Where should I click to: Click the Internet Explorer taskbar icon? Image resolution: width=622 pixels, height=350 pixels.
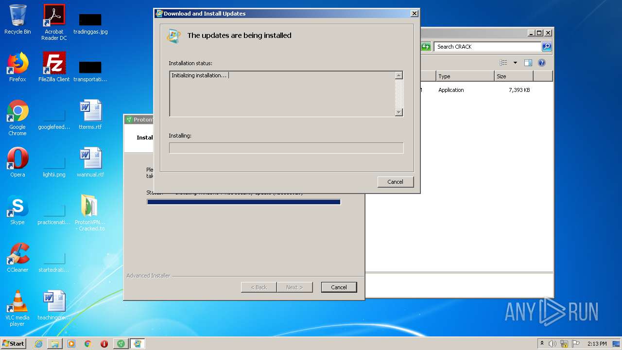click(38, 344)
